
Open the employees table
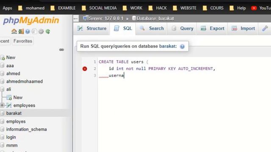click(24, 106)
